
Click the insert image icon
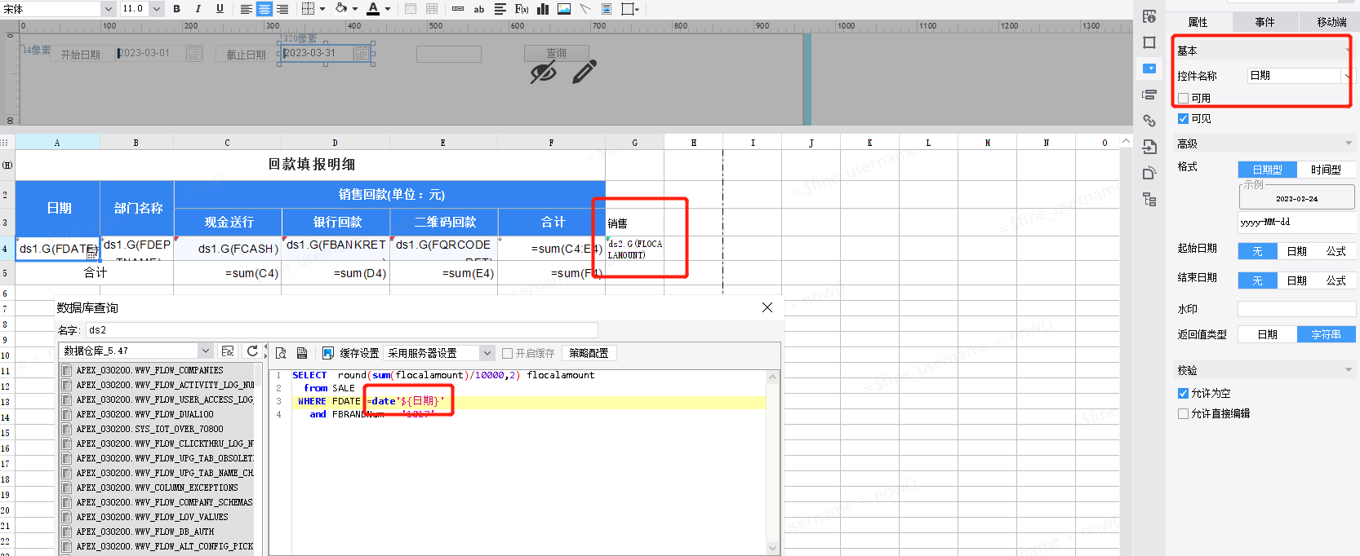pyautogui.click(x=564, y=9)
